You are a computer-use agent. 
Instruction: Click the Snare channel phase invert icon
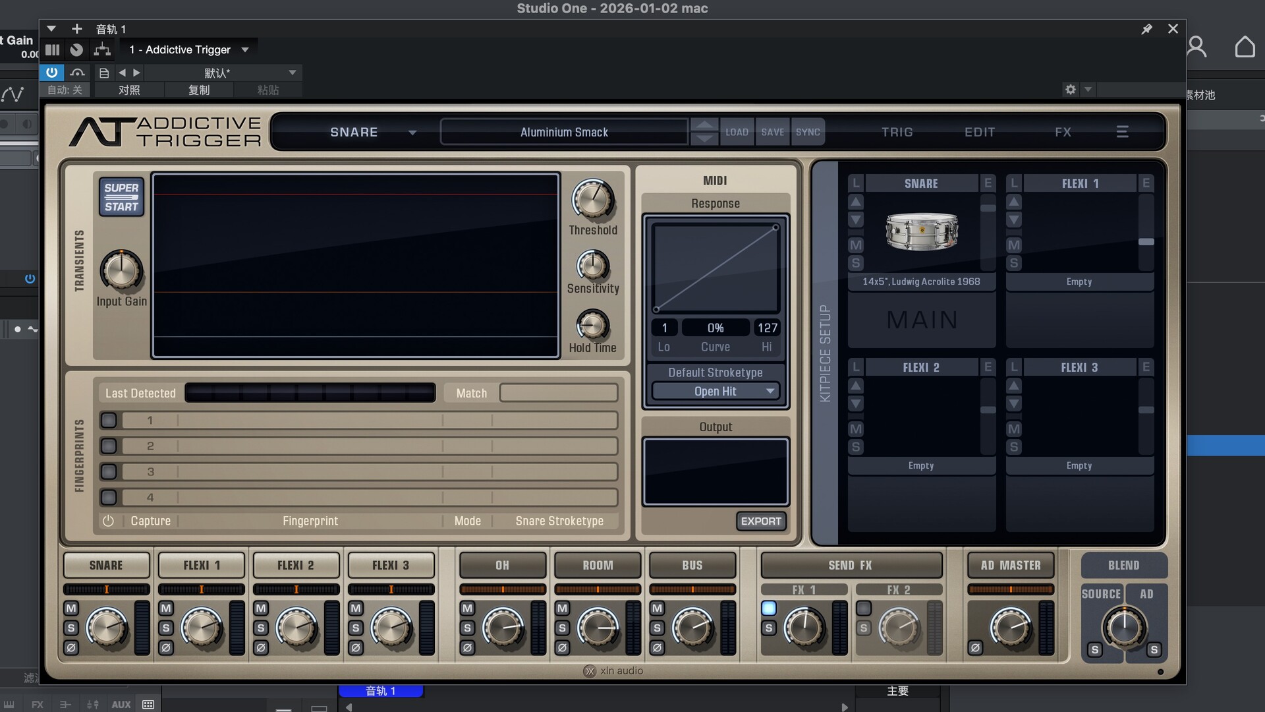click(71, 647)
